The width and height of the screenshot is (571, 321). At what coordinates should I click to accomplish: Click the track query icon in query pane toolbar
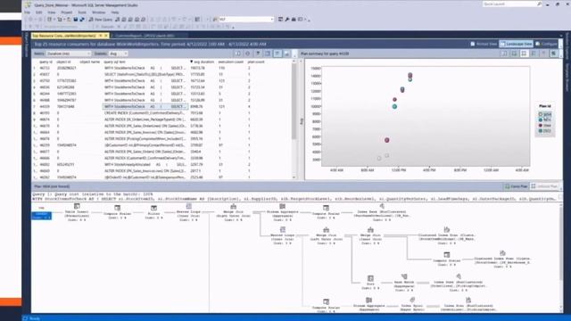coord(248,53)
